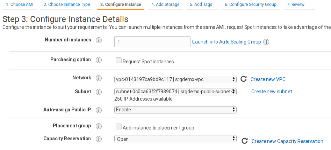The height and width of the screenshot is (150, 331).
Task: Click the Create new VPC link
Action: point(268,79)
